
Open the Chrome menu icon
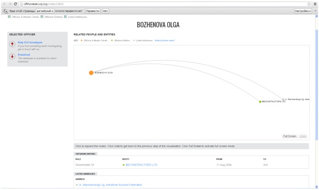(x=315, y=4)
